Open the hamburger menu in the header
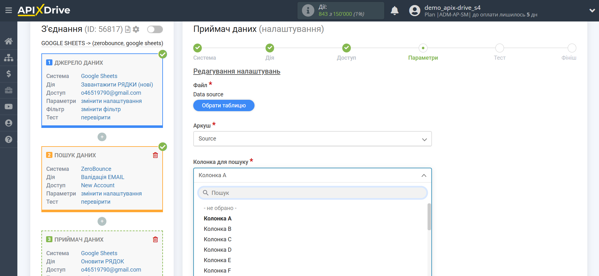 (9, 10)
